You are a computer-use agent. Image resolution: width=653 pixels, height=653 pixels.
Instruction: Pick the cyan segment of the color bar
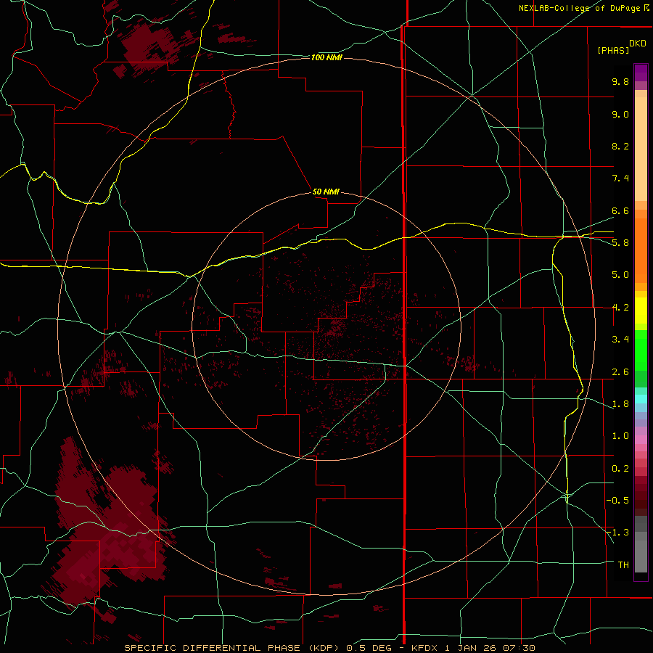[x=641, y=399]
